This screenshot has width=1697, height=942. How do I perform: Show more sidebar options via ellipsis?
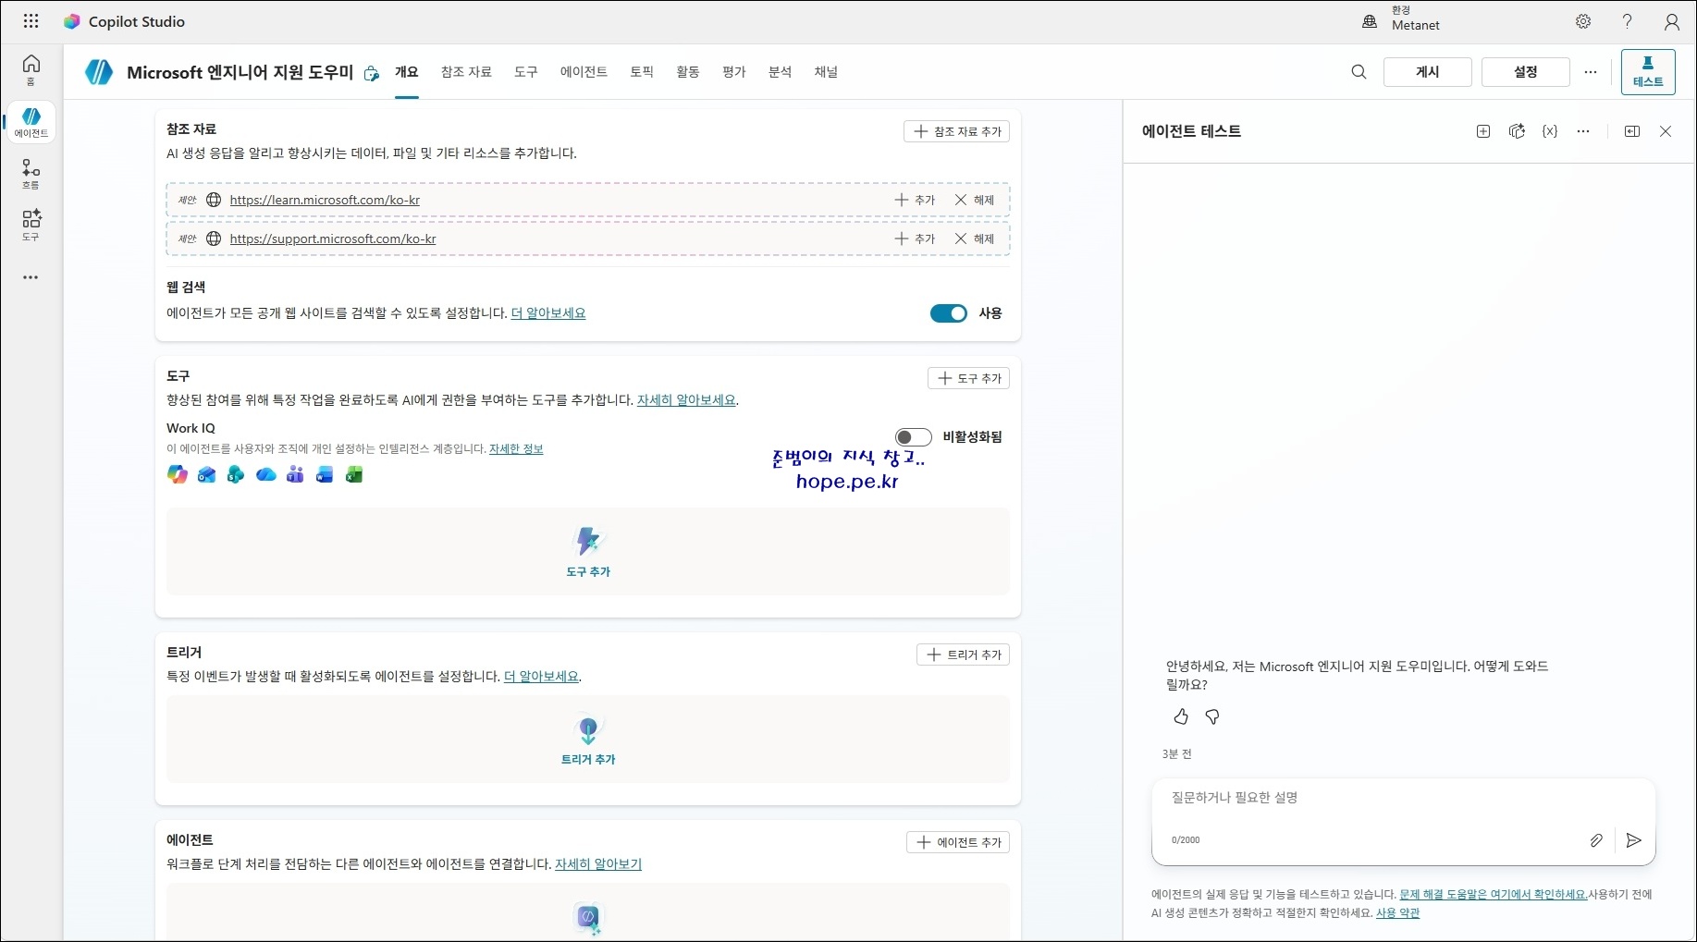pyautogui.click(x=31, y=277)
